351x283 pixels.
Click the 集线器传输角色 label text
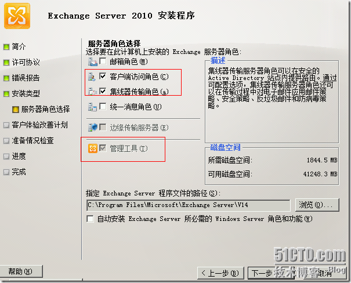pos(139,92)
